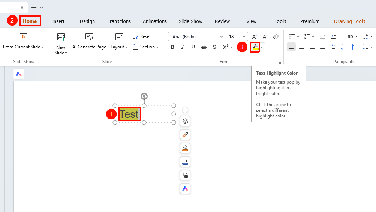Switch to the Home tab
The height and width of the screenshot is (212, 376).
pos(30,21)
